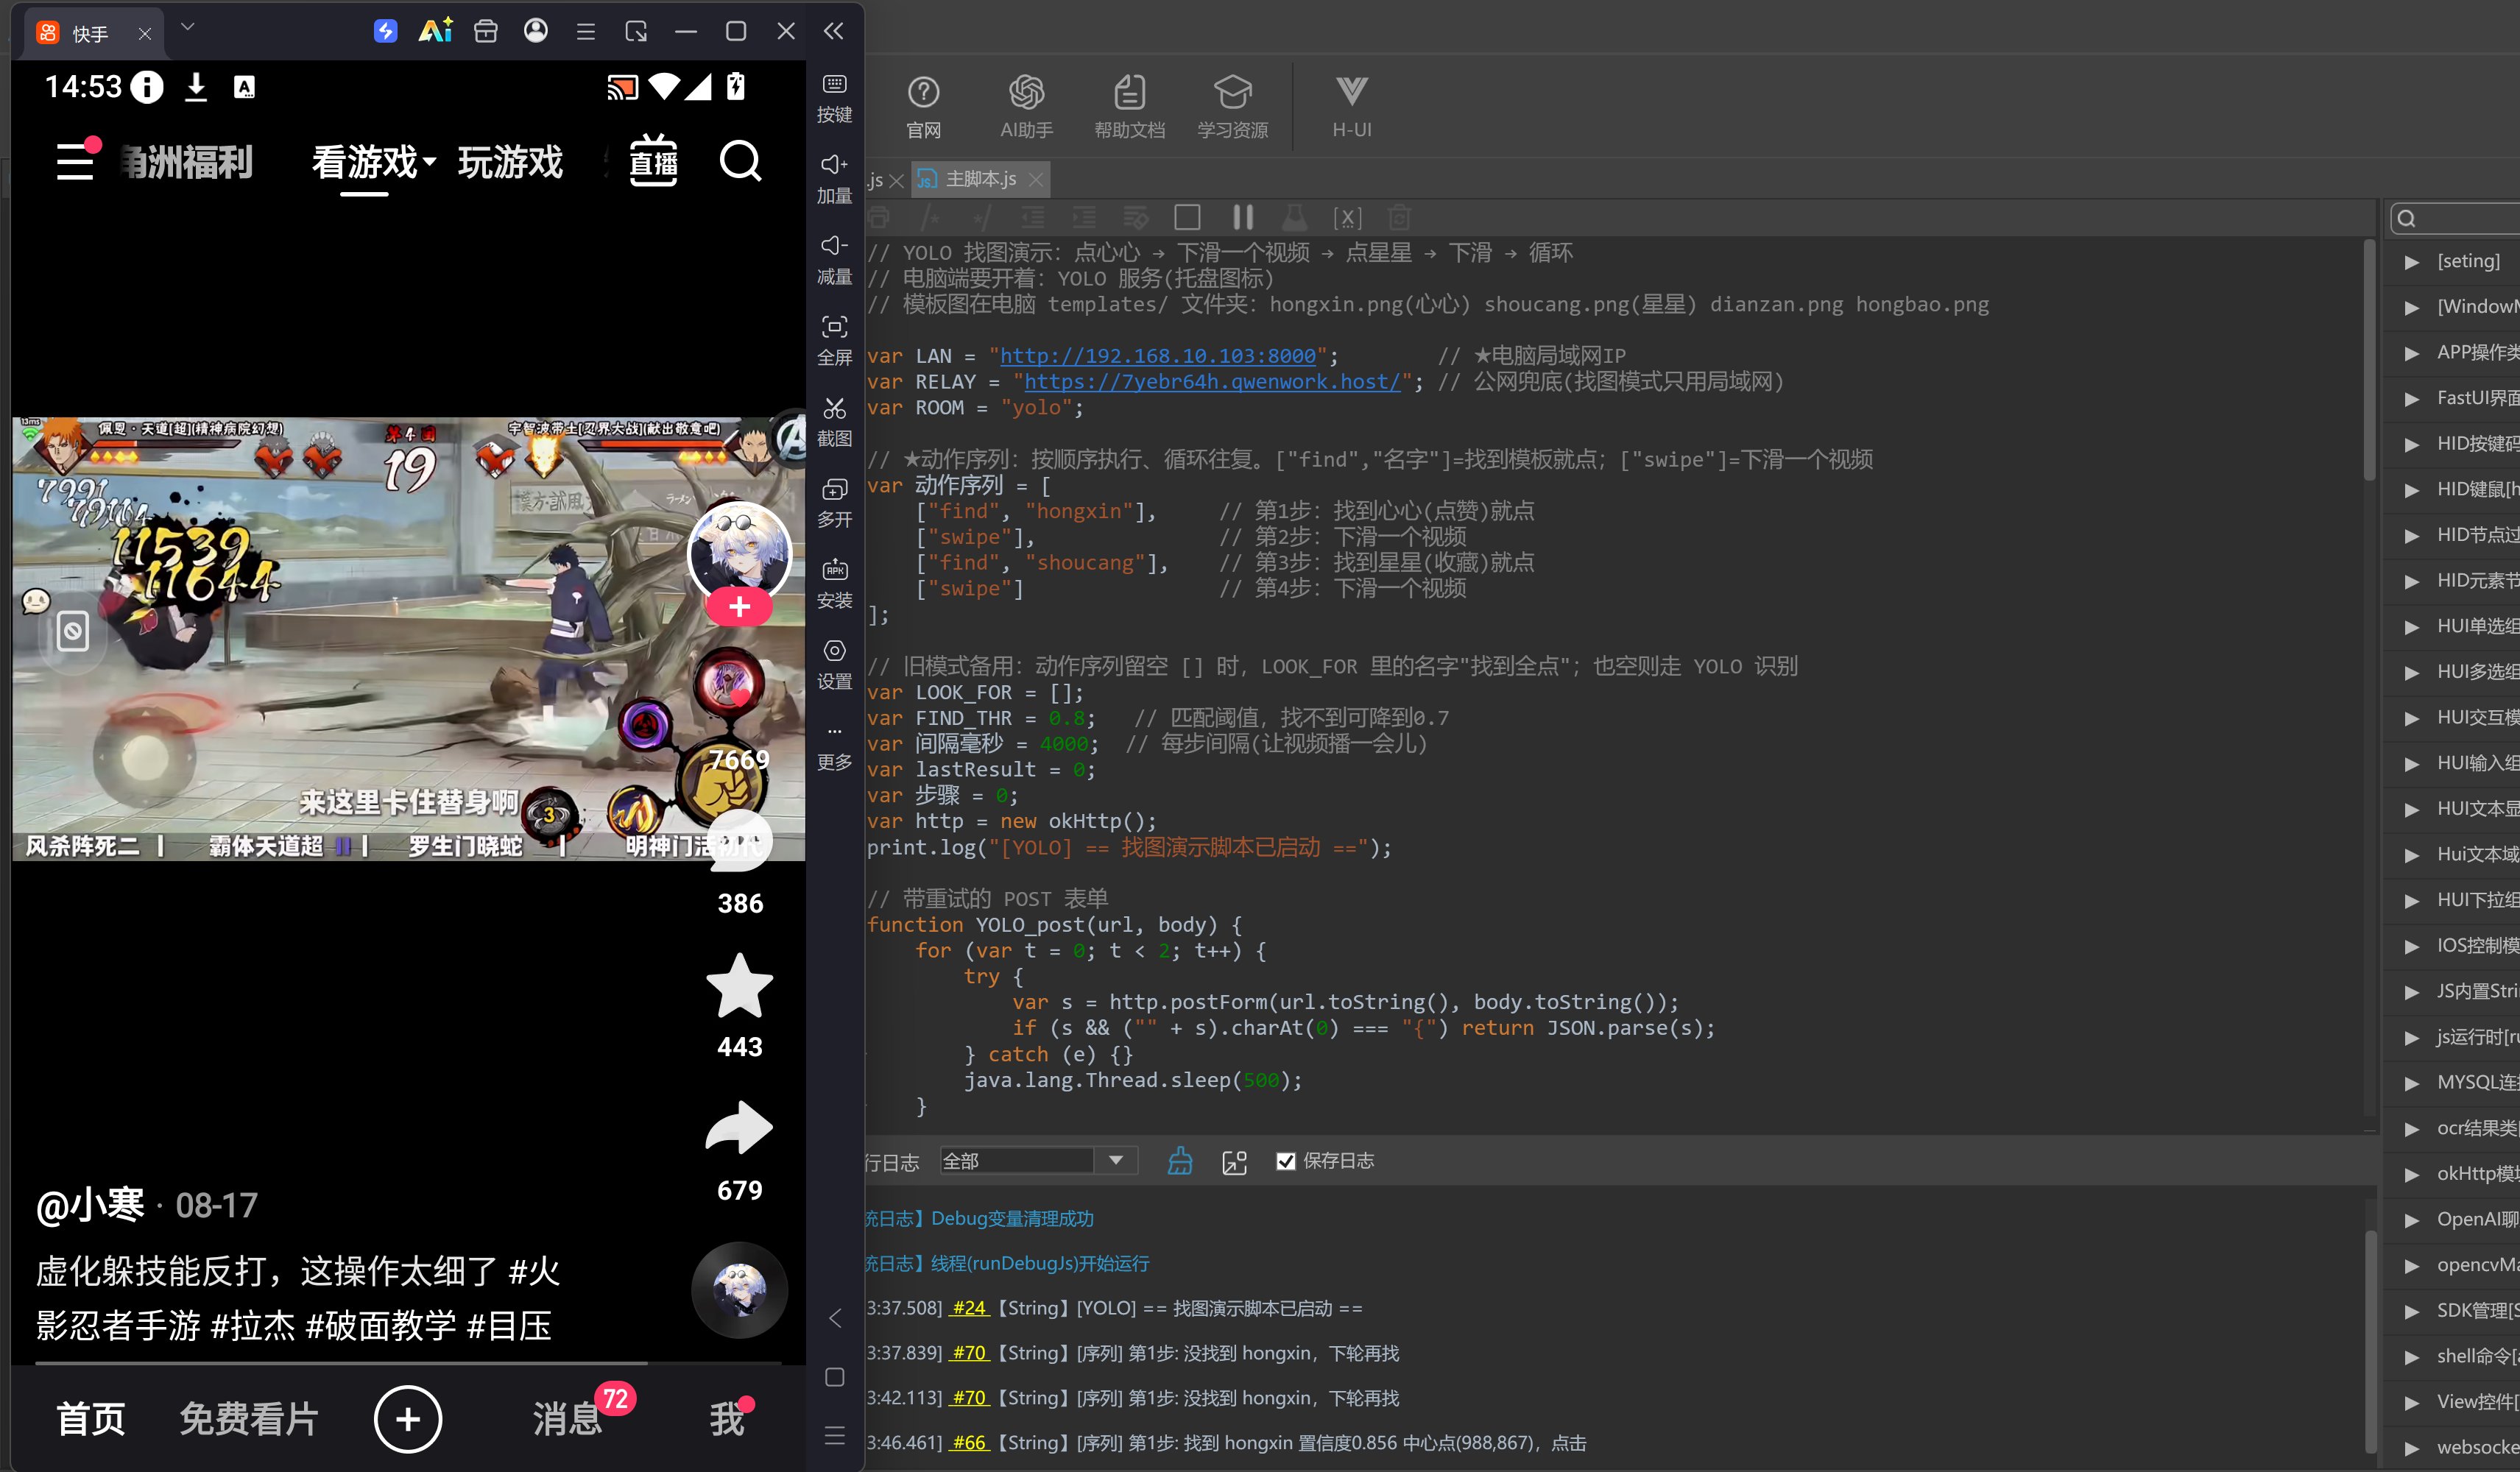This screenshot has height=1472, width=2520.
Task: Expand the APP操作类 tree node
Action: point(2412,352)
